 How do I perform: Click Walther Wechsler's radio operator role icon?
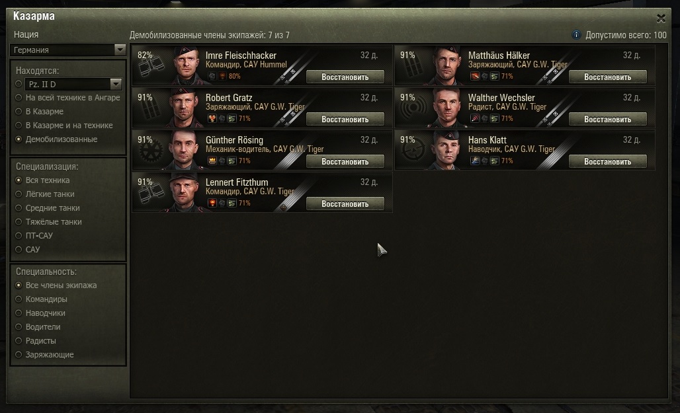point(413,108)
